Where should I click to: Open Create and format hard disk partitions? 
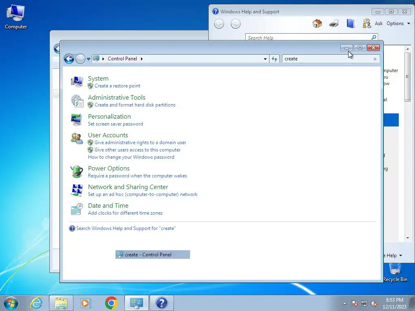135,105
